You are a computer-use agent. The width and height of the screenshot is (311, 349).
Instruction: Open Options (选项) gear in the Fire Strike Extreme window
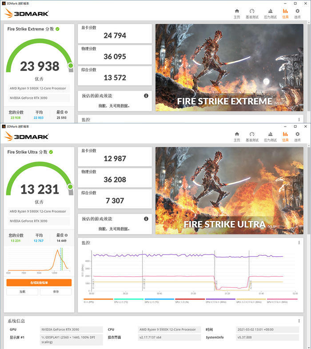pos(297,14)
